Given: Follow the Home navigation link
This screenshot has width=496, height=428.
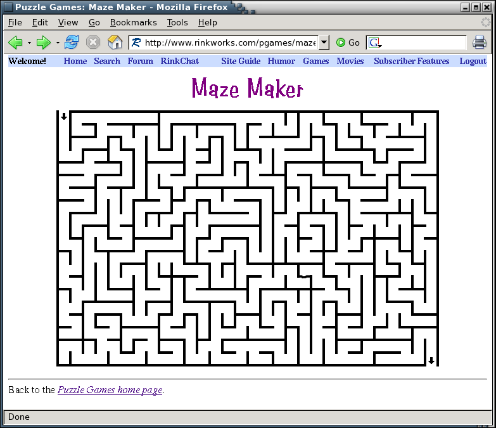Looking at the screenshot, I should [75, 61].
